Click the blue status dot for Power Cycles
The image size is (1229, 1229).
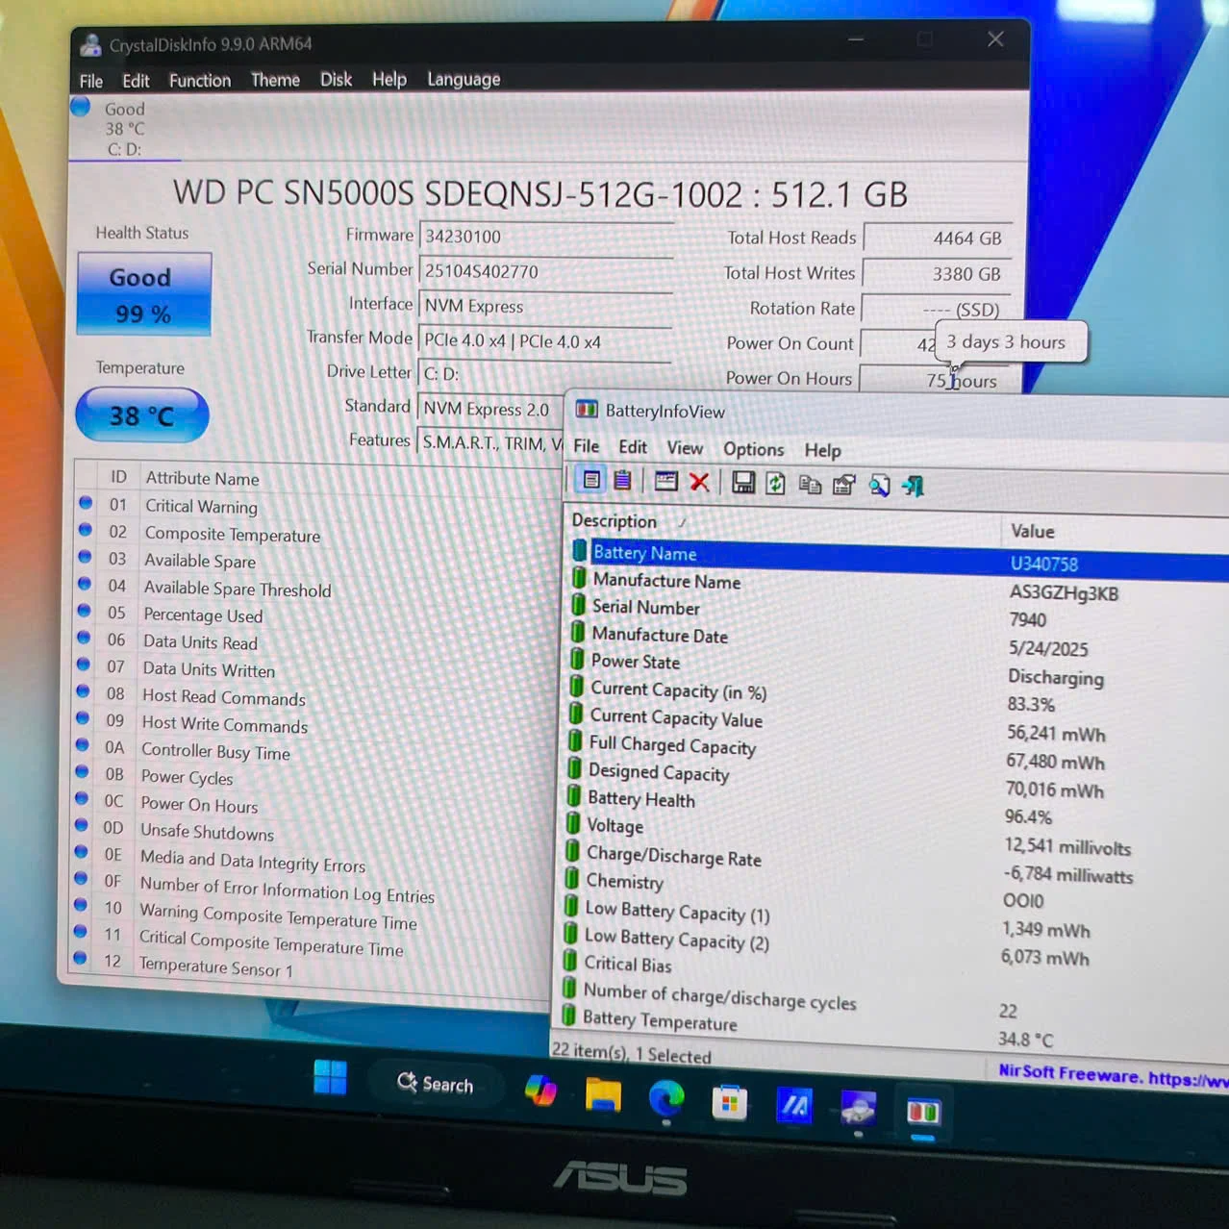(83, 772)
